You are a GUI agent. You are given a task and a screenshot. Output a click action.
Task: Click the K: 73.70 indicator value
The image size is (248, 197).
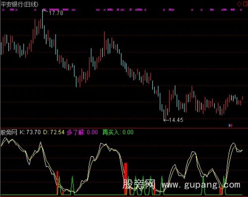point(30,132)
